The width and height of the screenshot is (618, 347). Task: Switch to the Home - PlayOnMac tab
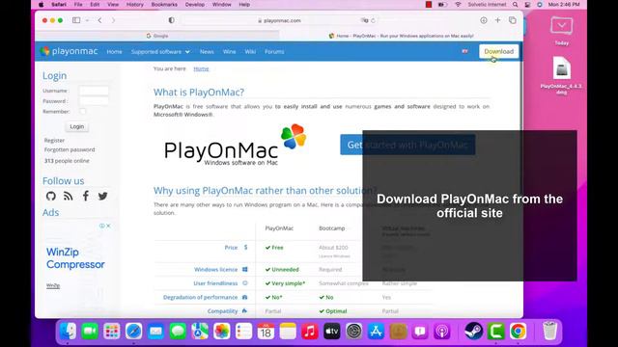[402, 36]
